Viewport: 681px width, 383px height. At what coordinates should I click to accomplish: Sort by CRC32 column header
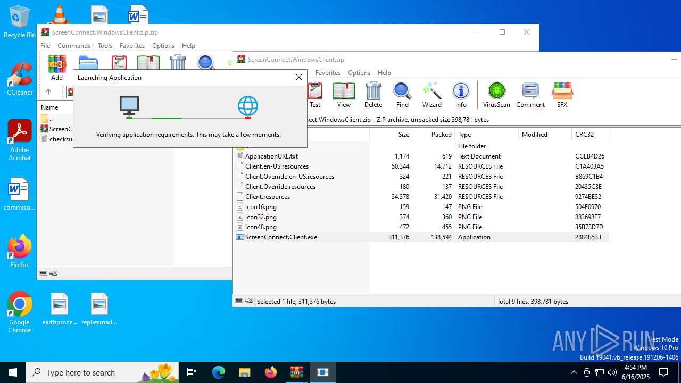(x=591, y=135)
